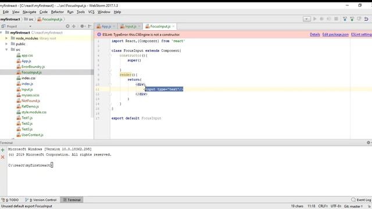The image size is (372, 209).
Task: Switch to the Input.js editor tab
Action: [130, 26]
